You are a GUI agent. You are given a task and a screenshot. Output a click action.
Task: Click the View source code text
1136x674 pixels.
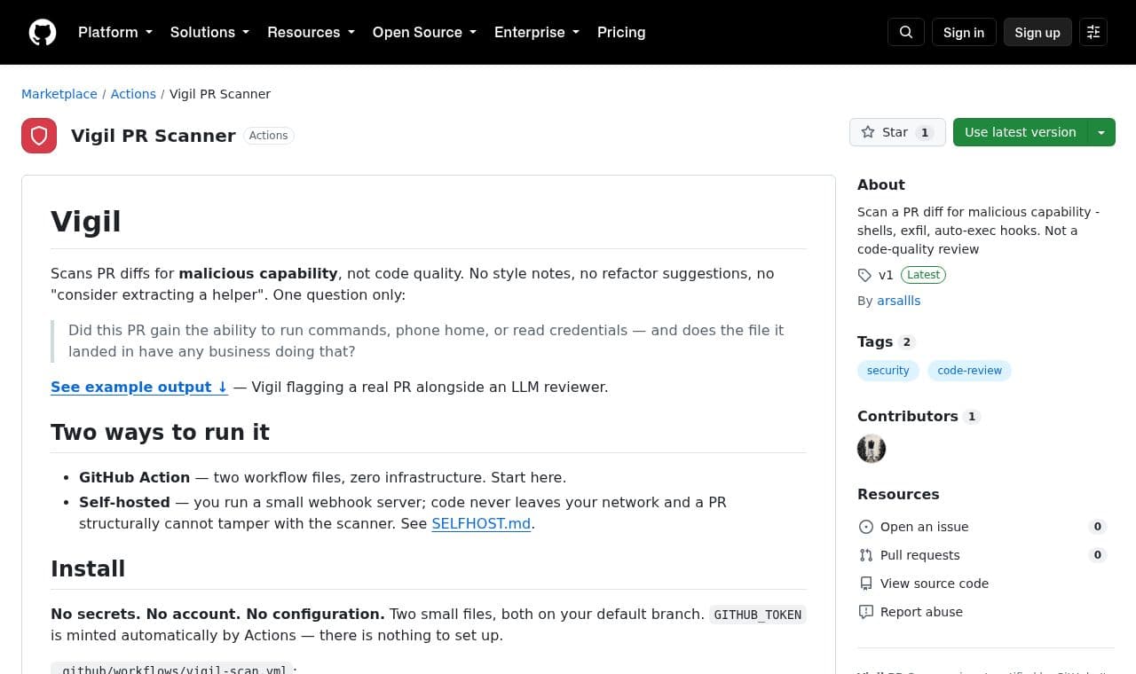pos(935,584)
